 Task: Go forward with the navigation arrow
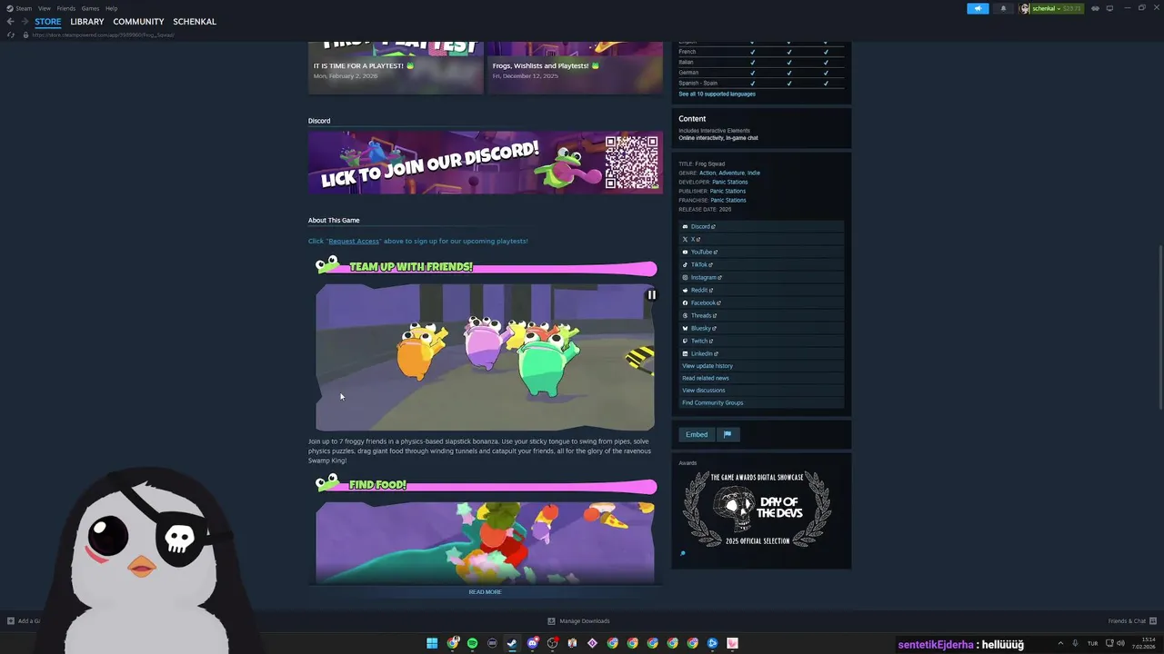click(x=25, y=21)
